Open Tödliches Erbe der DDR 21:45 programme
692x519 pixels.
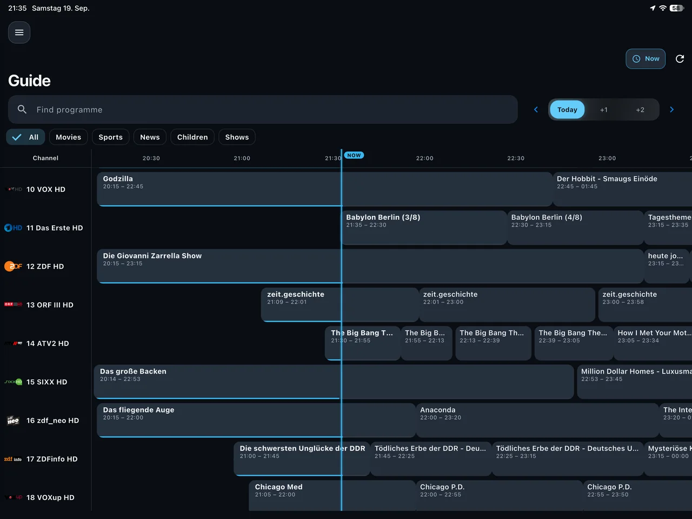tap(431, 459)
